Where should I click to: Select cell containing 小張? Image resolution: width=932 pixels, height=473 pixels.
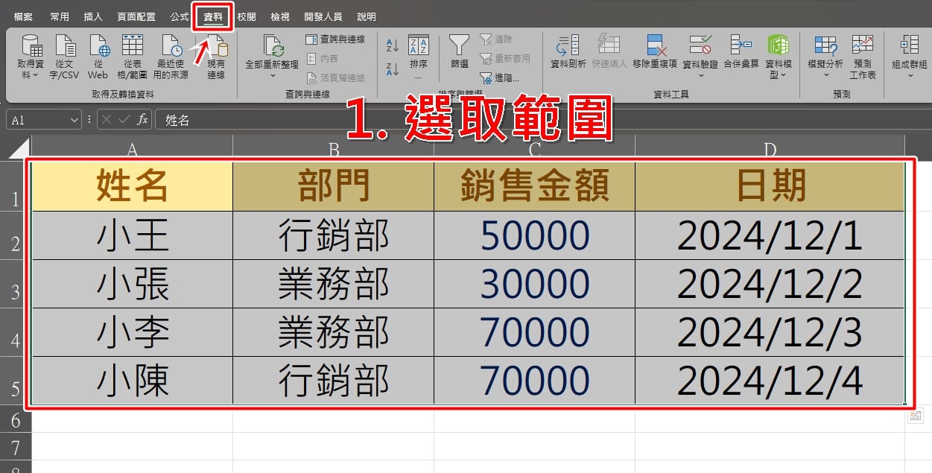133,284
